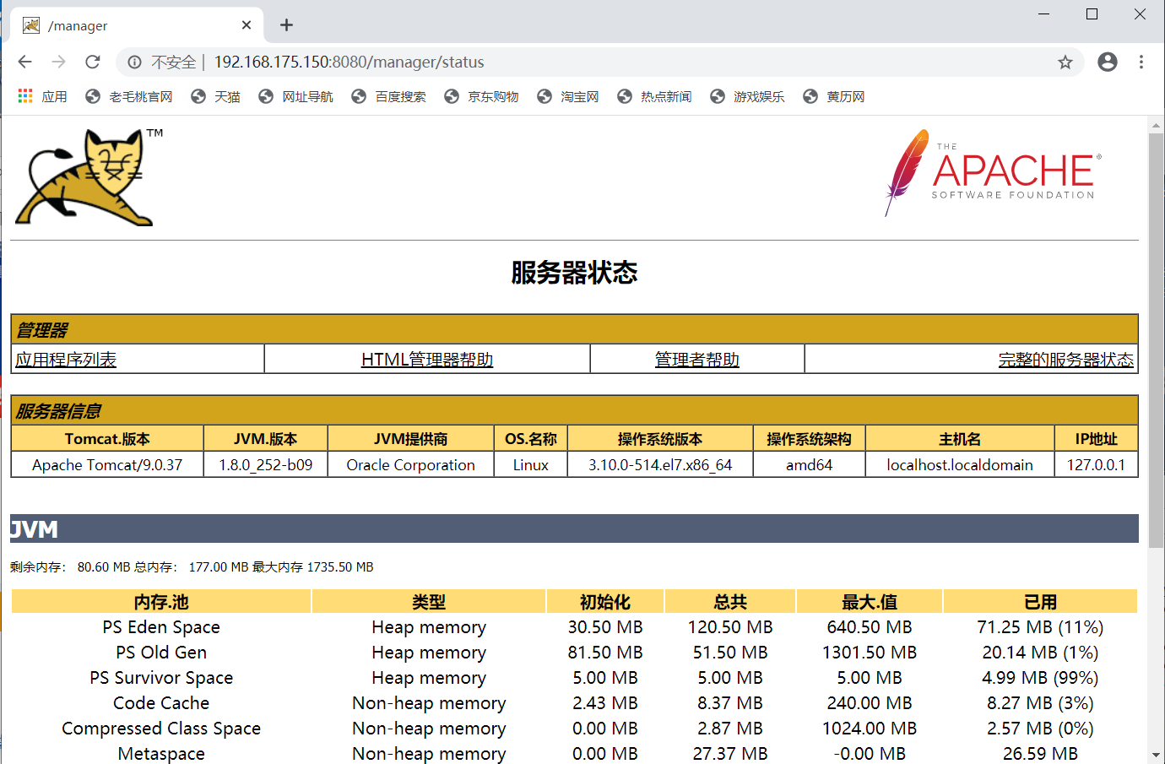Open the HTML管理器帮助 page
Image resolution: width=1165 pixels, height=764 pixels.
point(426,358)
